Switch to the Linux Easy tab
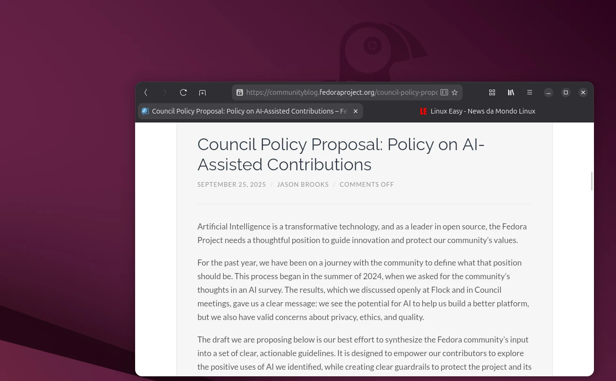This screenshot has height=381, width=616. click(x=479, y=111)
